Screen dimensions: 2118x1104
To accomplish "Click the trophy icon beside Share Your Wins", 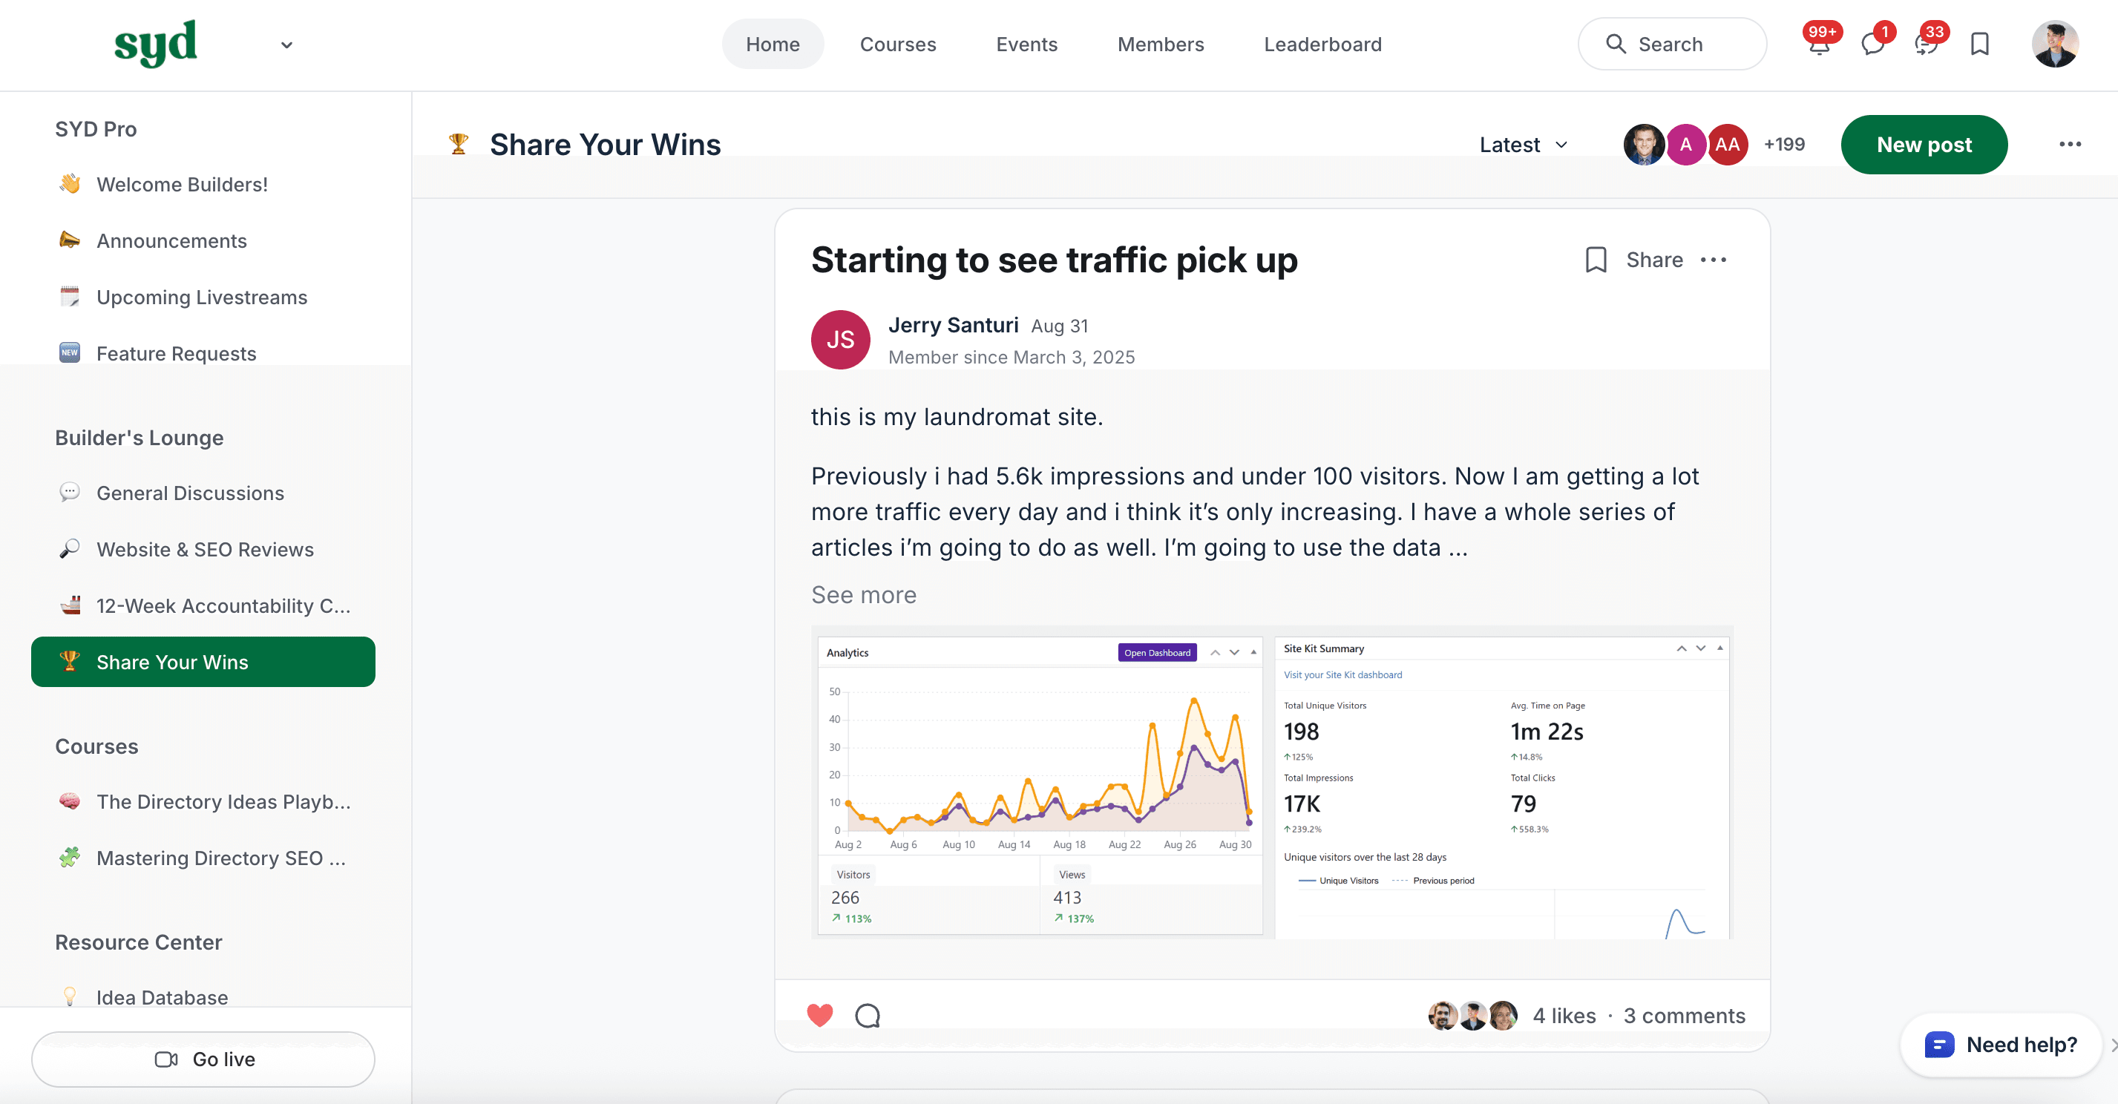I will [458, 142].
